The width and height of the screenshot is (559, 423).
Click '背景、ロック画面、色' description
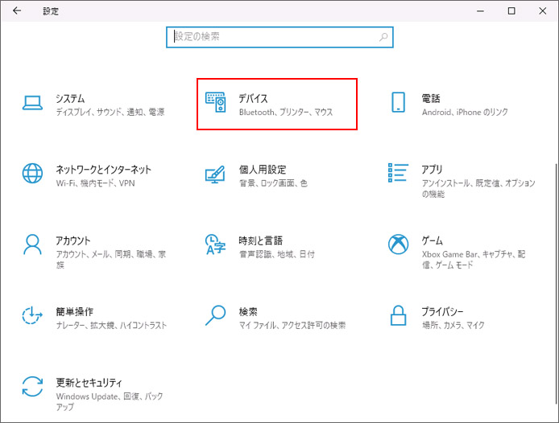click(273, 183)
